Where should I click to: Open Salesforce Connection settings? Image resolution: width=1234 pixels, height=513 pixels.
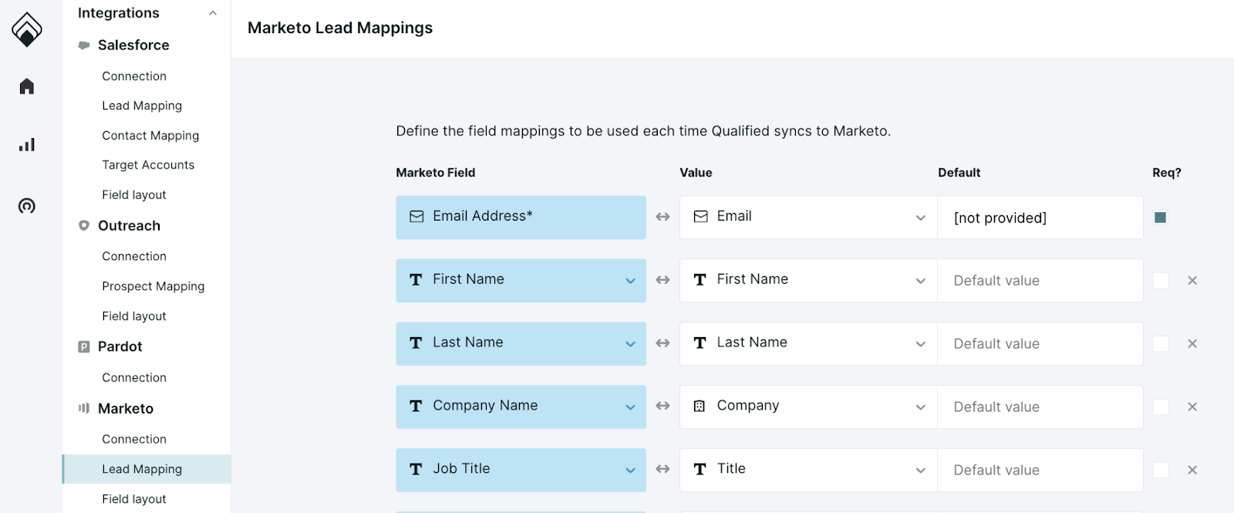tap(134, 76)
